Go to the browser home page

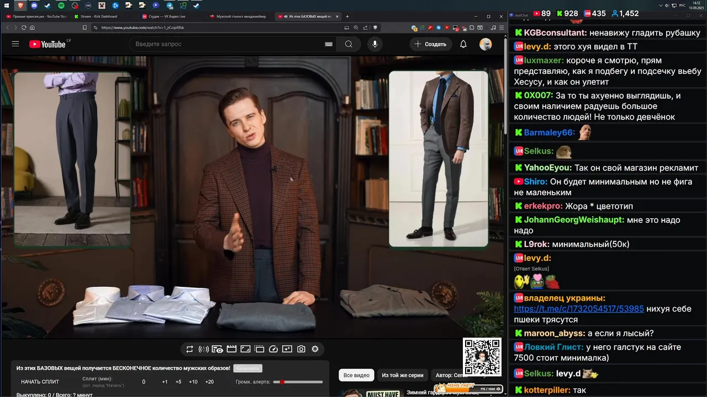(32, 28)
